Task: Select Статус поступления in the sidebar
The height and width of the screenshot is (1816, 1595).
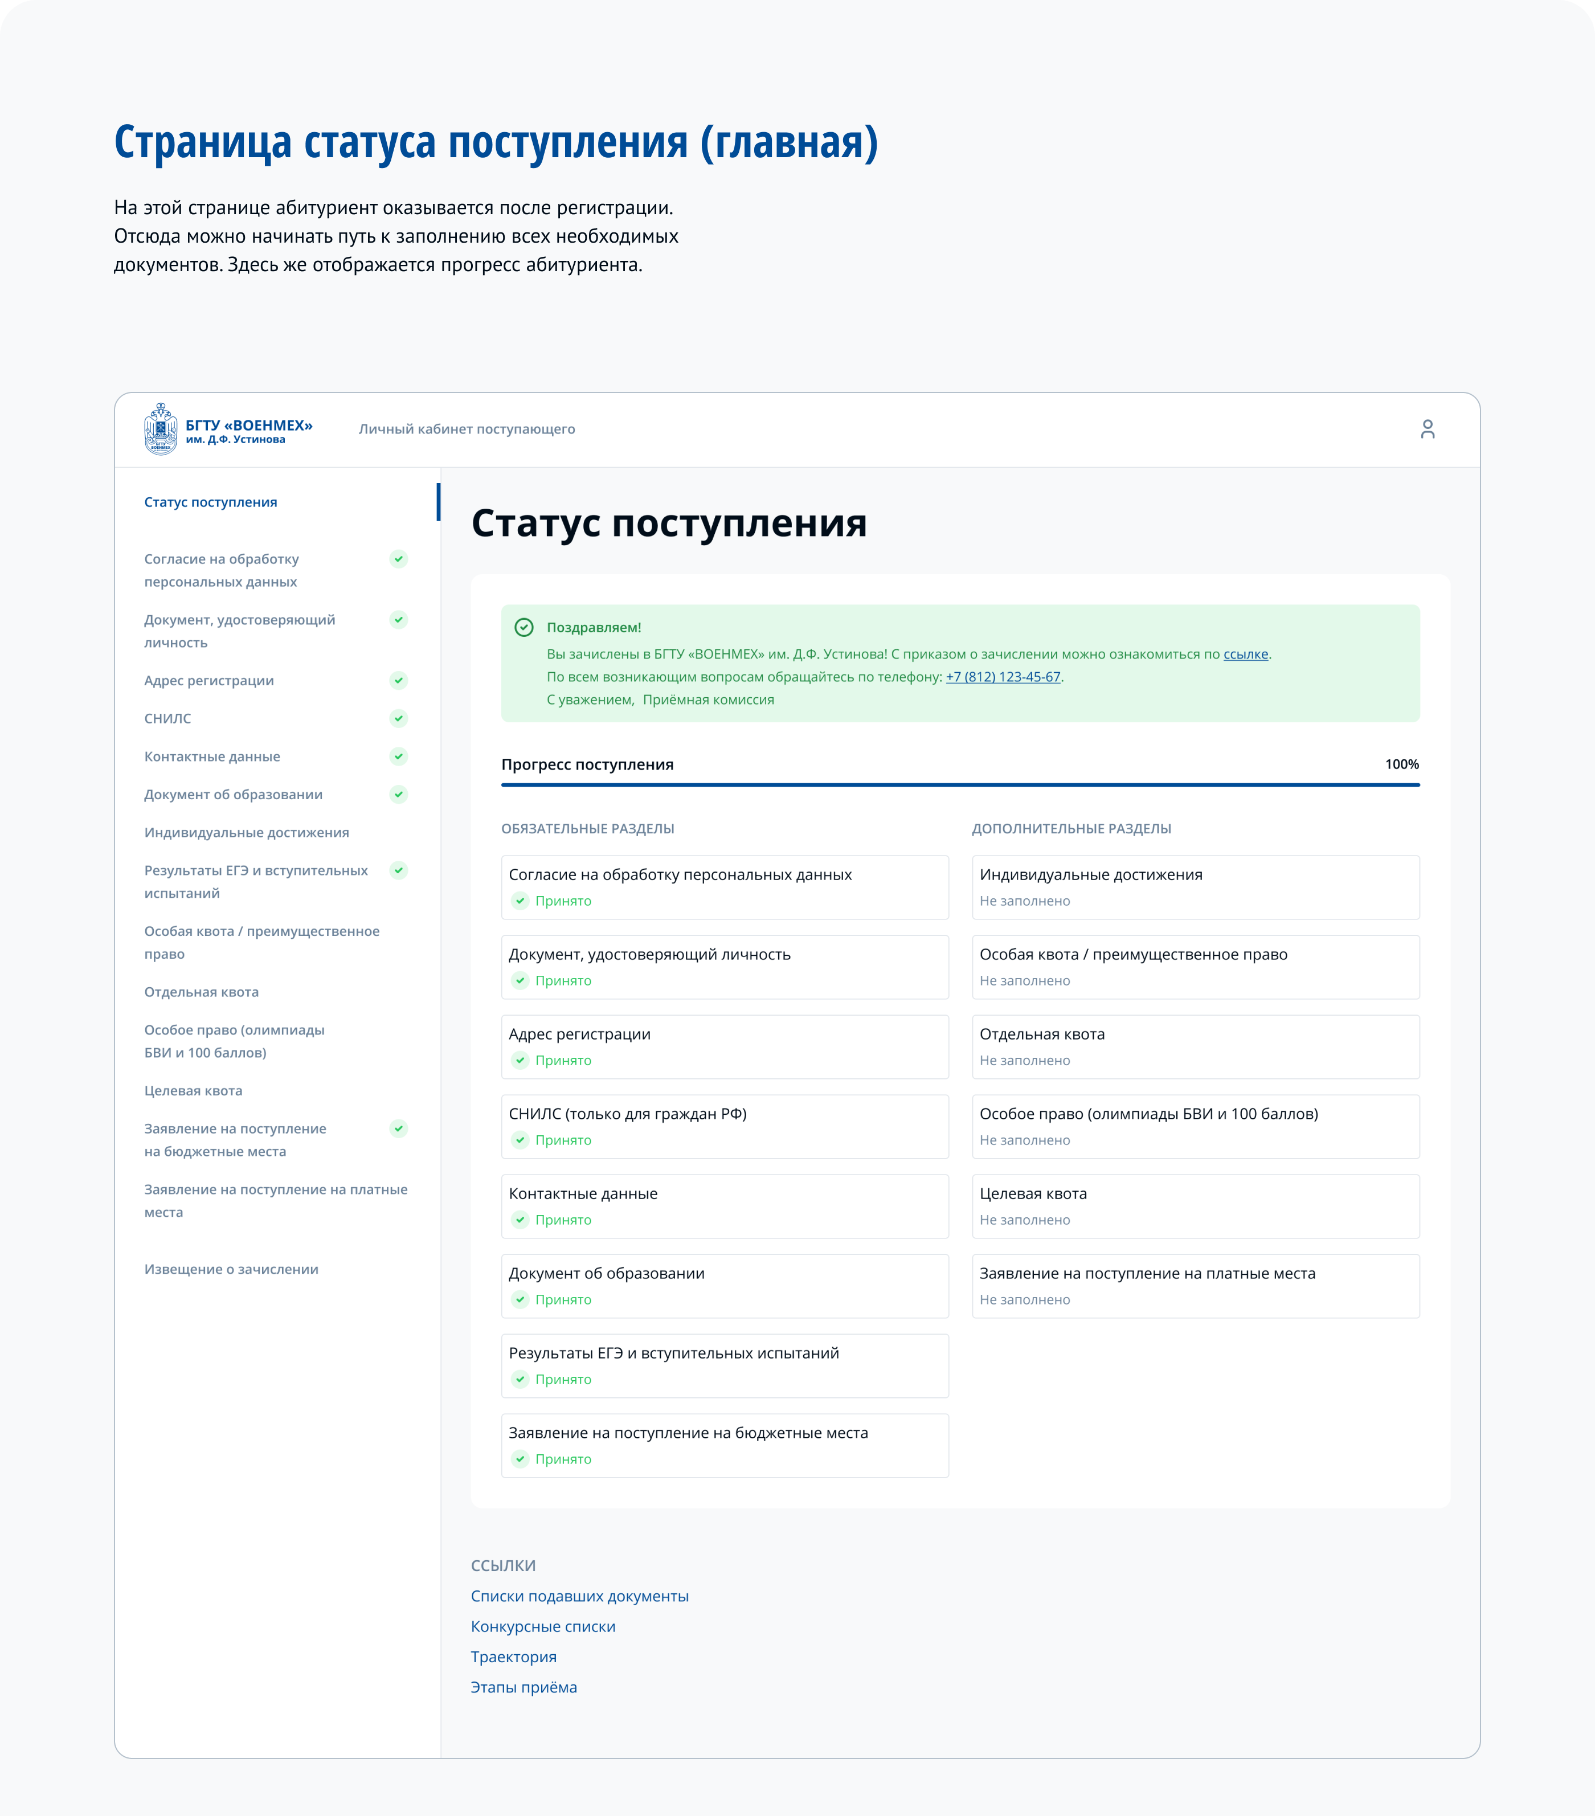Action: tap(211, 502)
